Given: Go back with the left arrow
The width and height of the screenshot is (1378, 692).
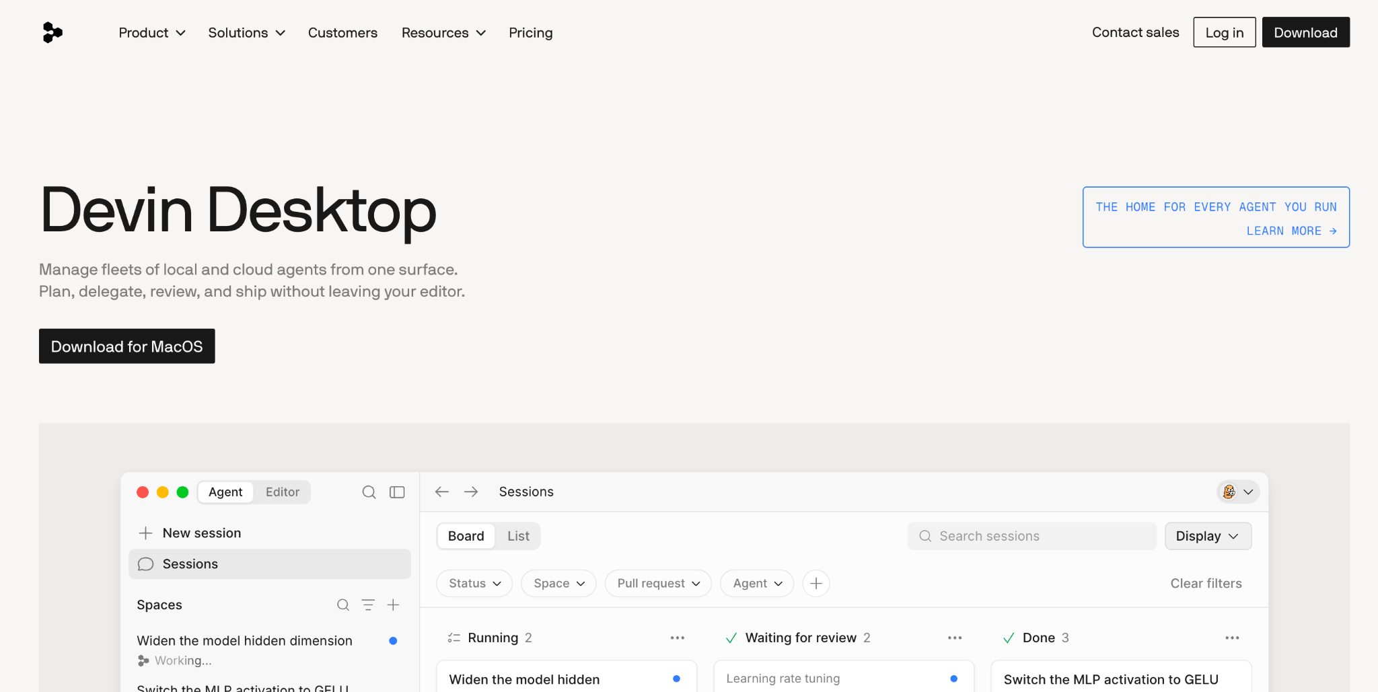Looking at the screenshot, I should [x=442, y=492].
